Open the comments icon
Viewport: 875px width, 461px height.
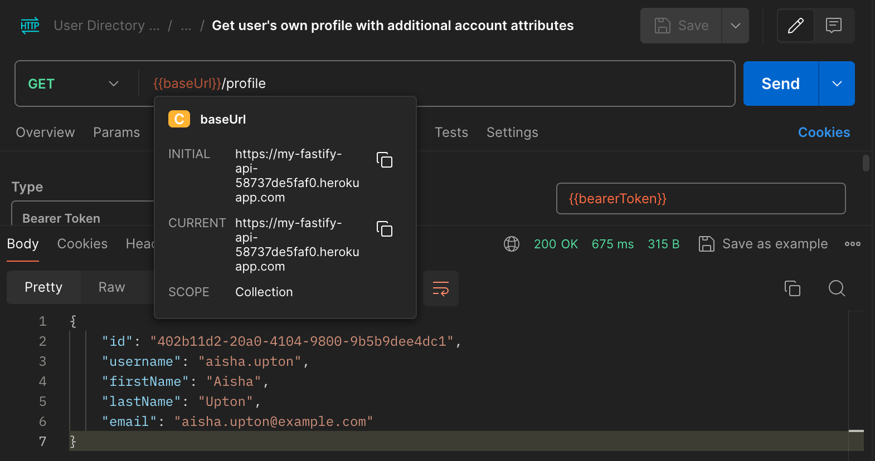[834, 26]
